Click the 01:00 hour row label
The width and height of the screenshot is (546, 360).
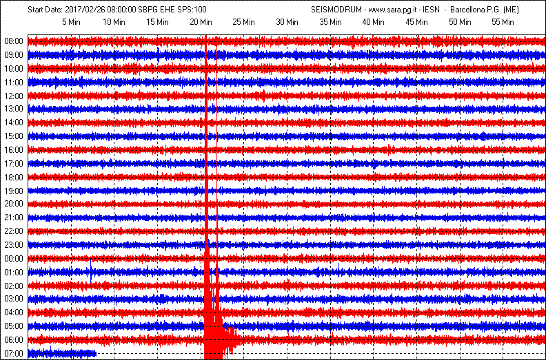14,273
